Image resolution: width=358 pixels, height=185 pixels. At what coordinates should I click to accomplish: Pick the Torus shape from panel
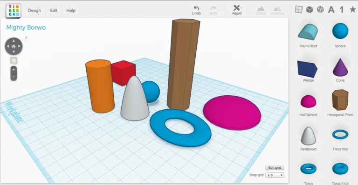point(308,169)
